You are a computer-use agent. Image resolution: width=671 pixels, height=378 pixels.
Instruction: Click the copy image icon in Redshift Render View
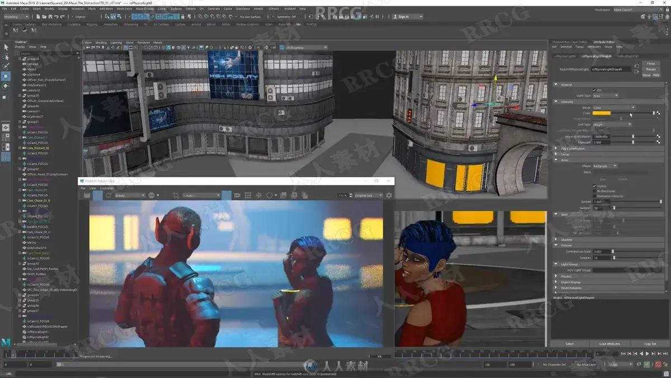pyautogui.click(x=305, y=196)
